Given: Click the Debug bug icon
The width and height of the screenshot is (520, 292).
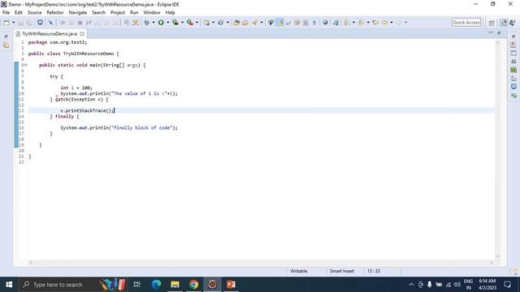Looking at the screenshot, I should [146, 23].
